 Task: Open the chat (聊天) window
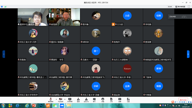[94, 100]
